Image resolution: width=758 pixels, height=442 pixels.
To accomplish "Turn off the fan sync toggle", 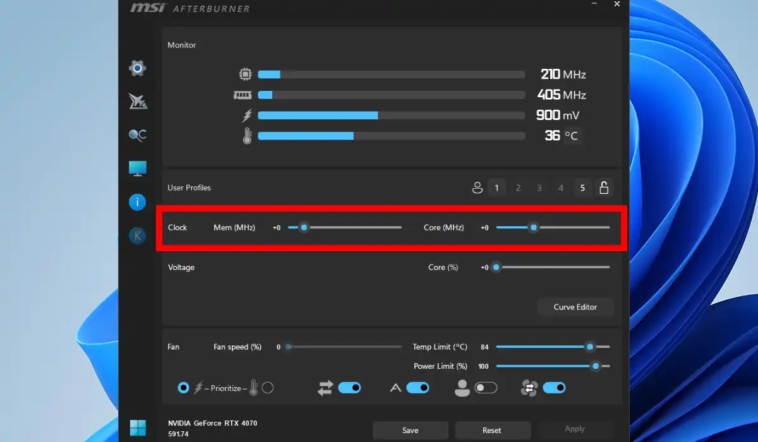I will [x=554, y=388].
